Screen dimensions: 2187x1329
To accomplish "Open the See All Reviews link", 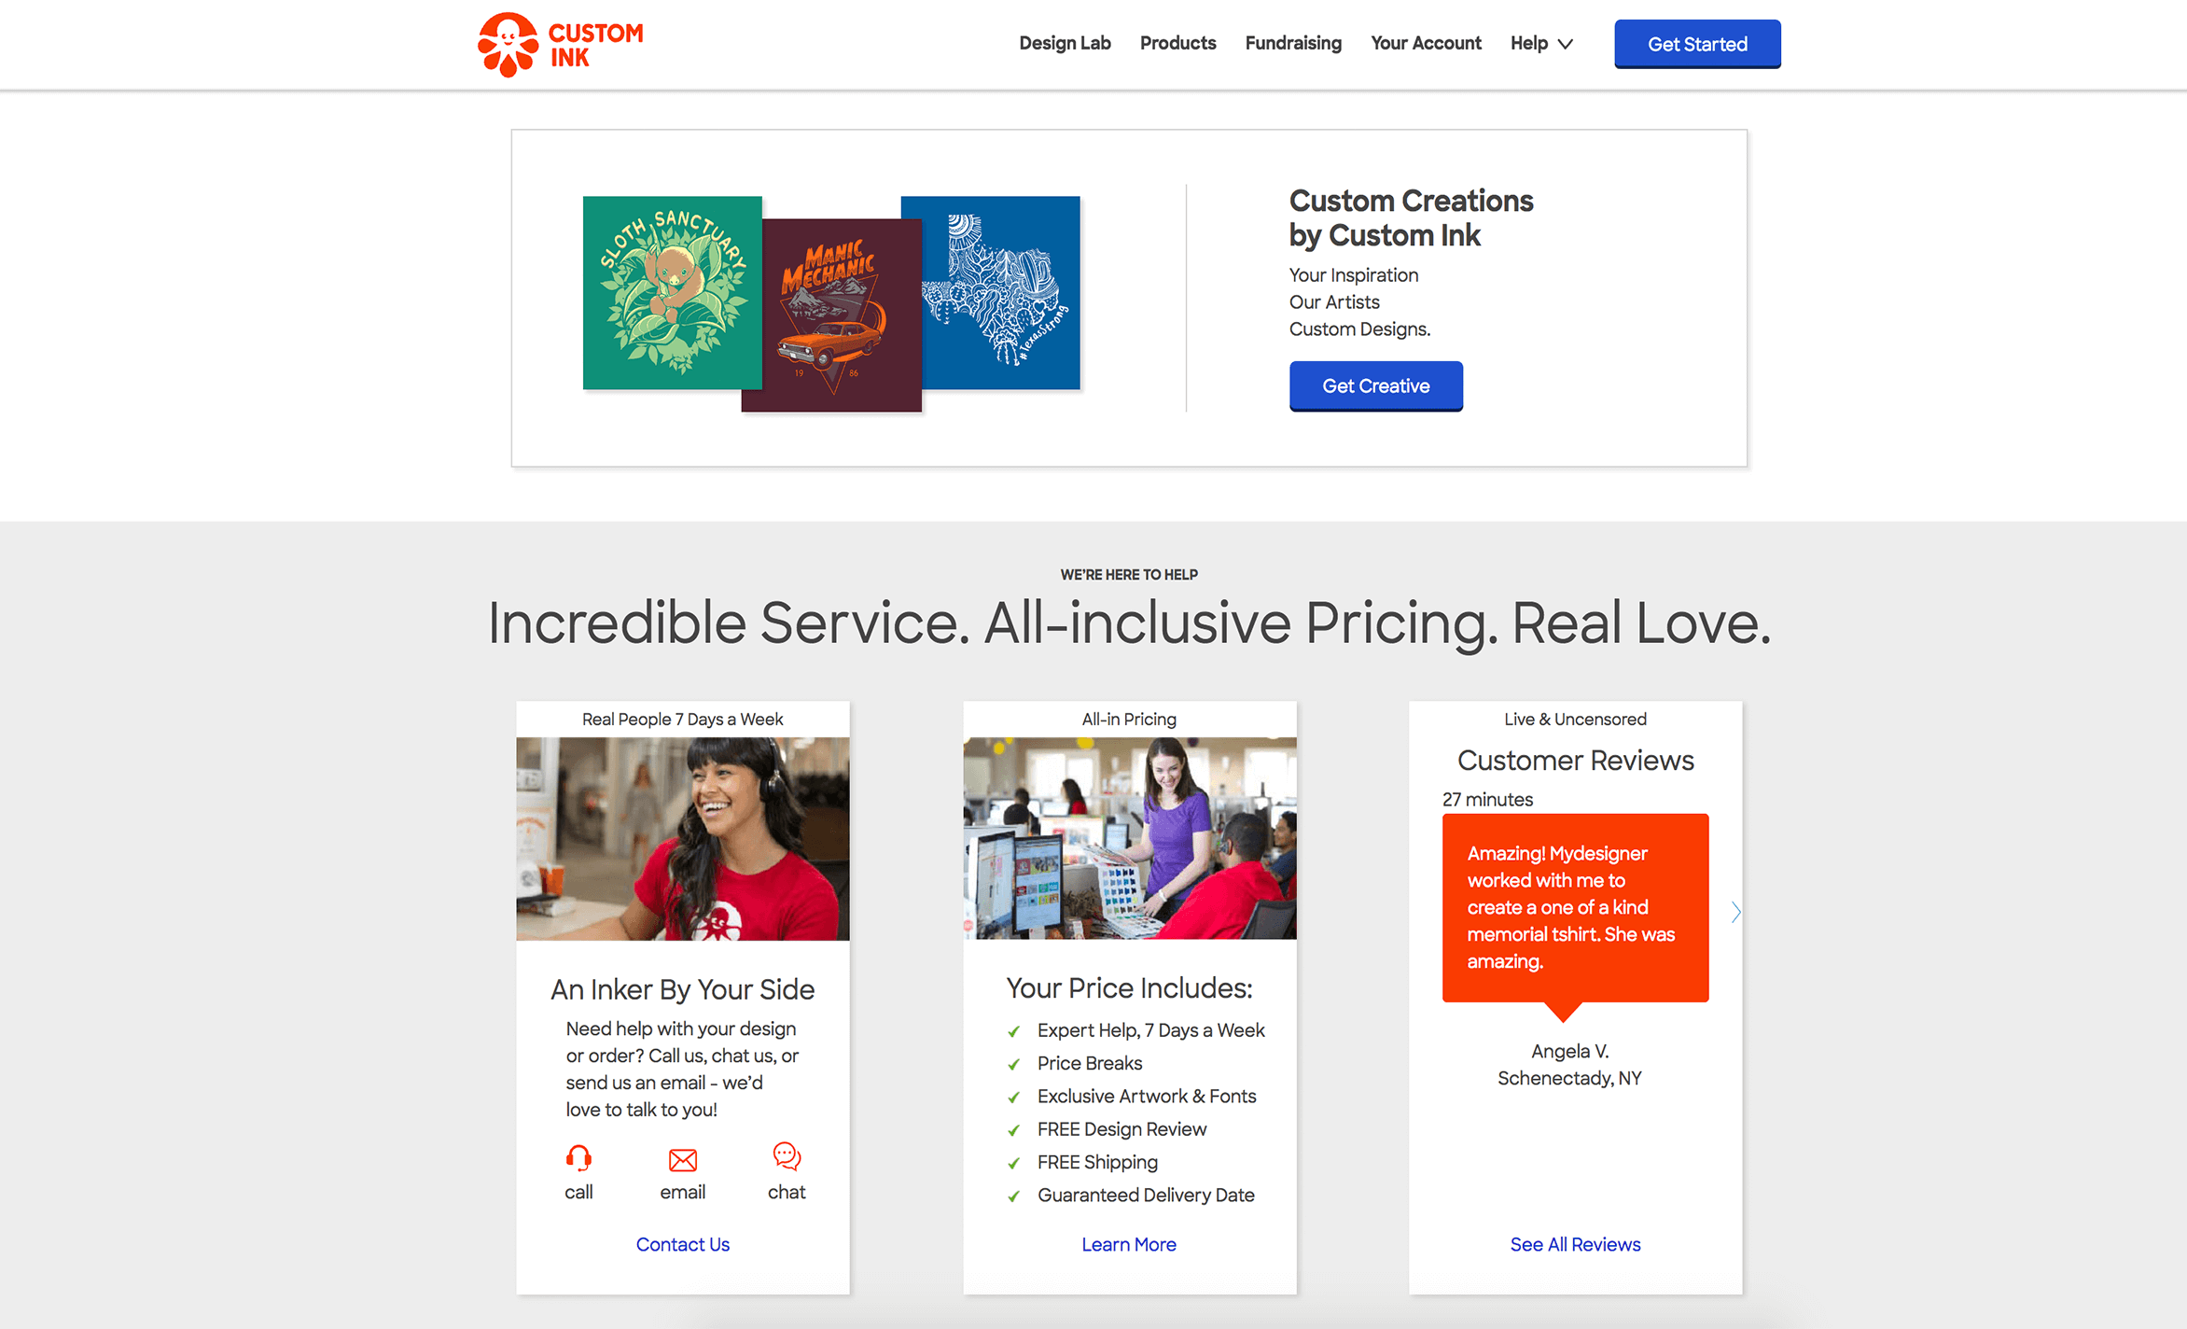I will (x=1575, y=1244).
